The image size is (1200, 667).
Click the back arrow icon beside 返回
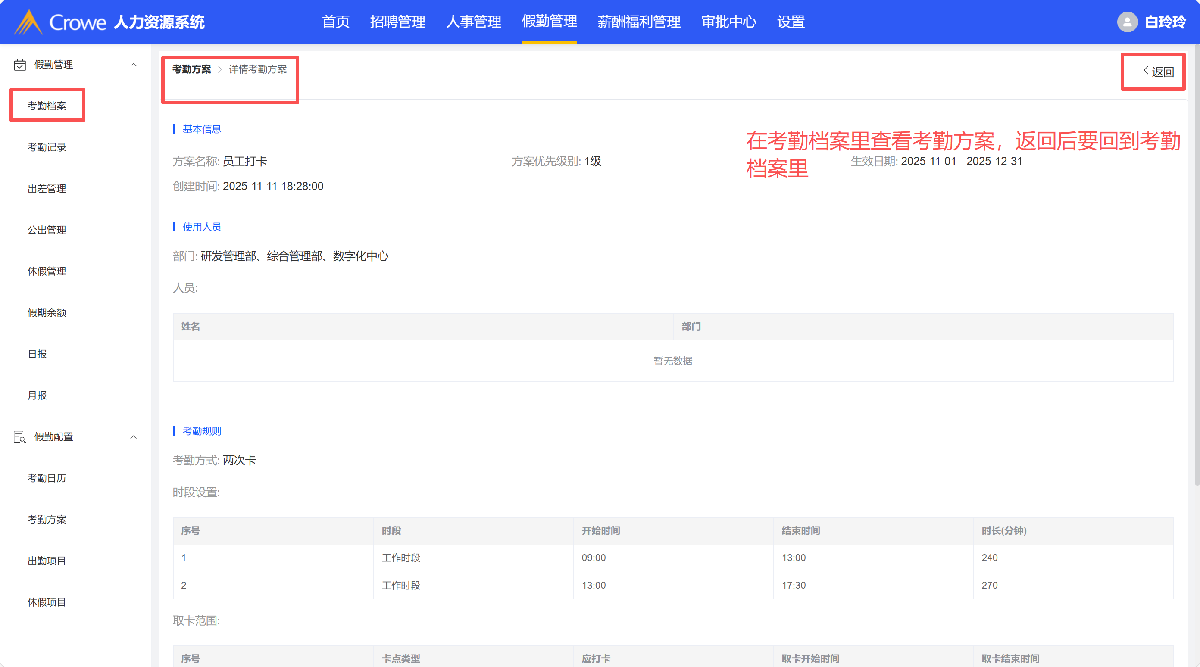(1146, 71)
